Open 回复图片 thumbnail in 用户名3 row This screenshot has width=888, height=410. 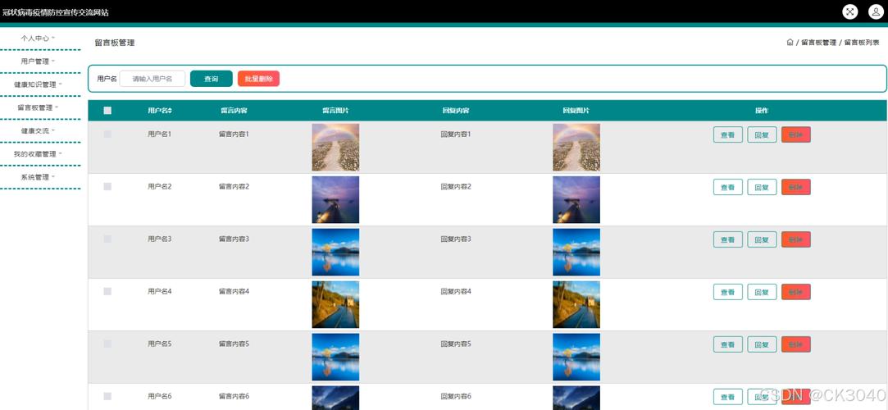point(576,252)
